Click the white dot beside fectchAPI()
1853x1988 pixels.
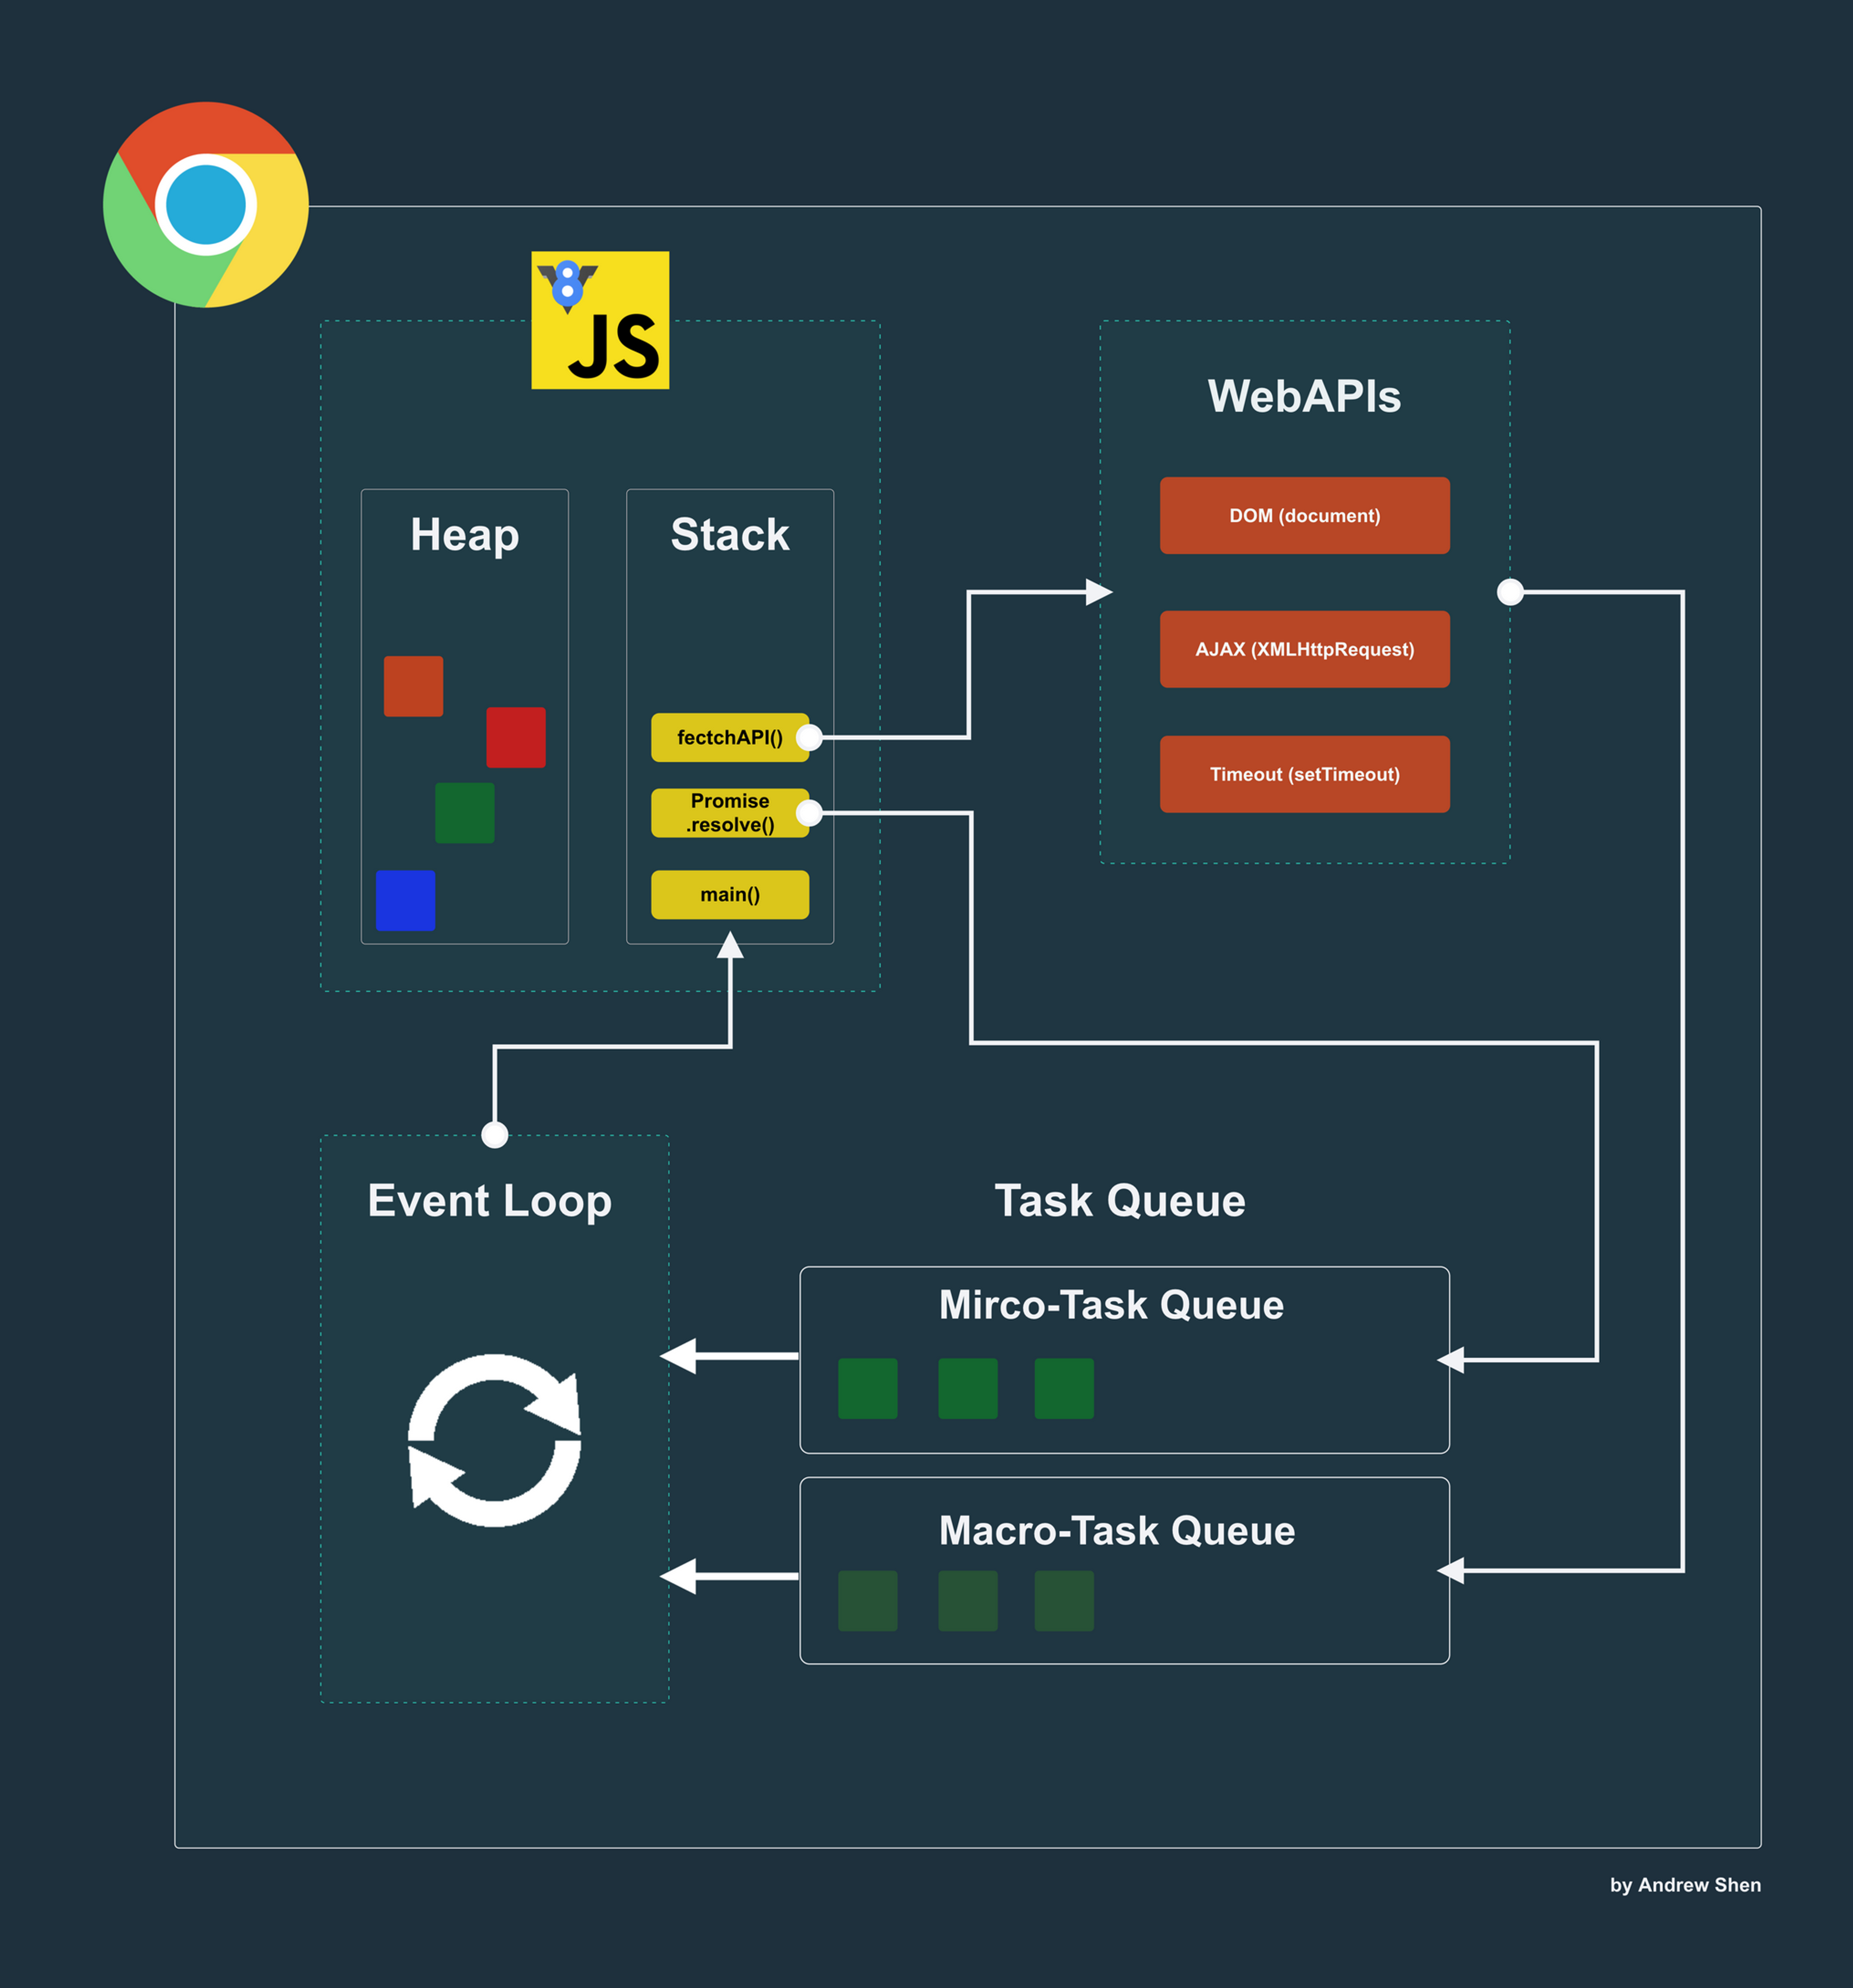[x=809, y=738]
